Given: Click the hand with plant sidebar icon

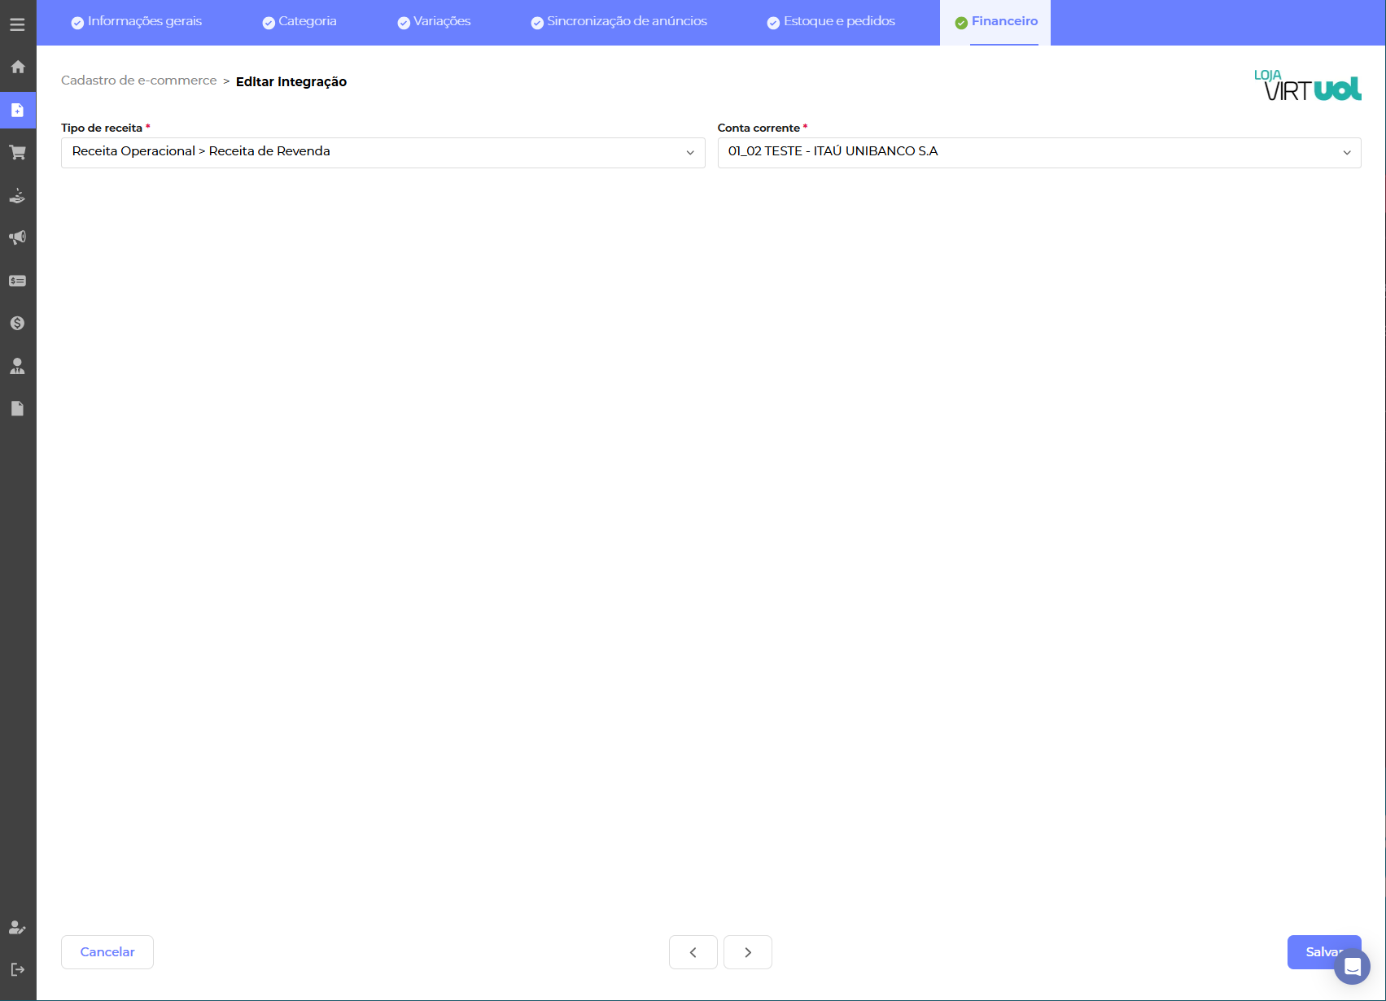Looking at the screenshot, I should (x=17, y=195).
